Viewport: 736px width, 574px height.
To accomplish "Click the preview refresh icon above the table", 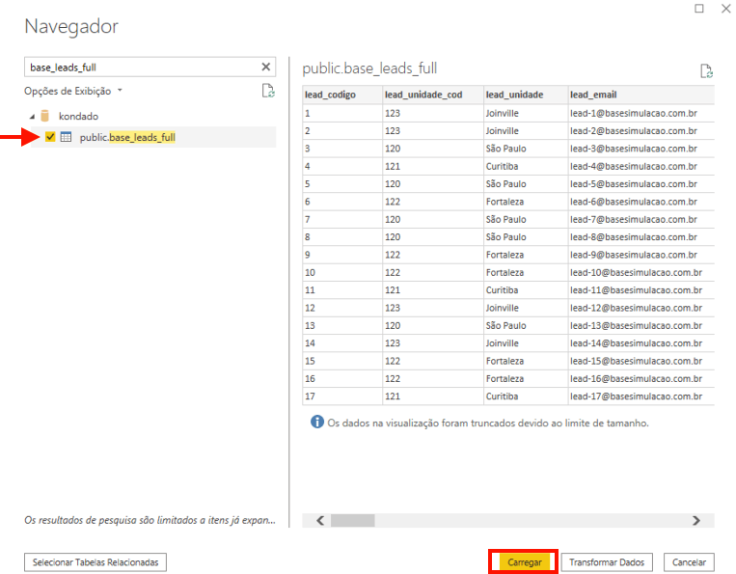I will (706, 70).
